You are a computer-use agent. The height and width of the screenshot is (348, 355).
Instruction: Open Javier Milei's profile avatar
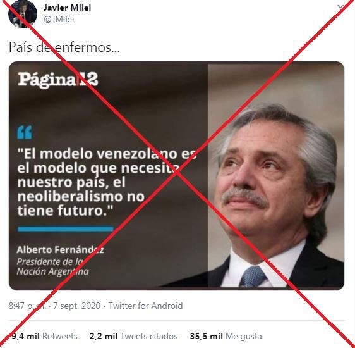22,13
